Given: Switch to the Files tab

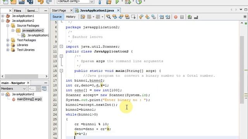Looking at the screenshot, I should [x=17, y=11].
